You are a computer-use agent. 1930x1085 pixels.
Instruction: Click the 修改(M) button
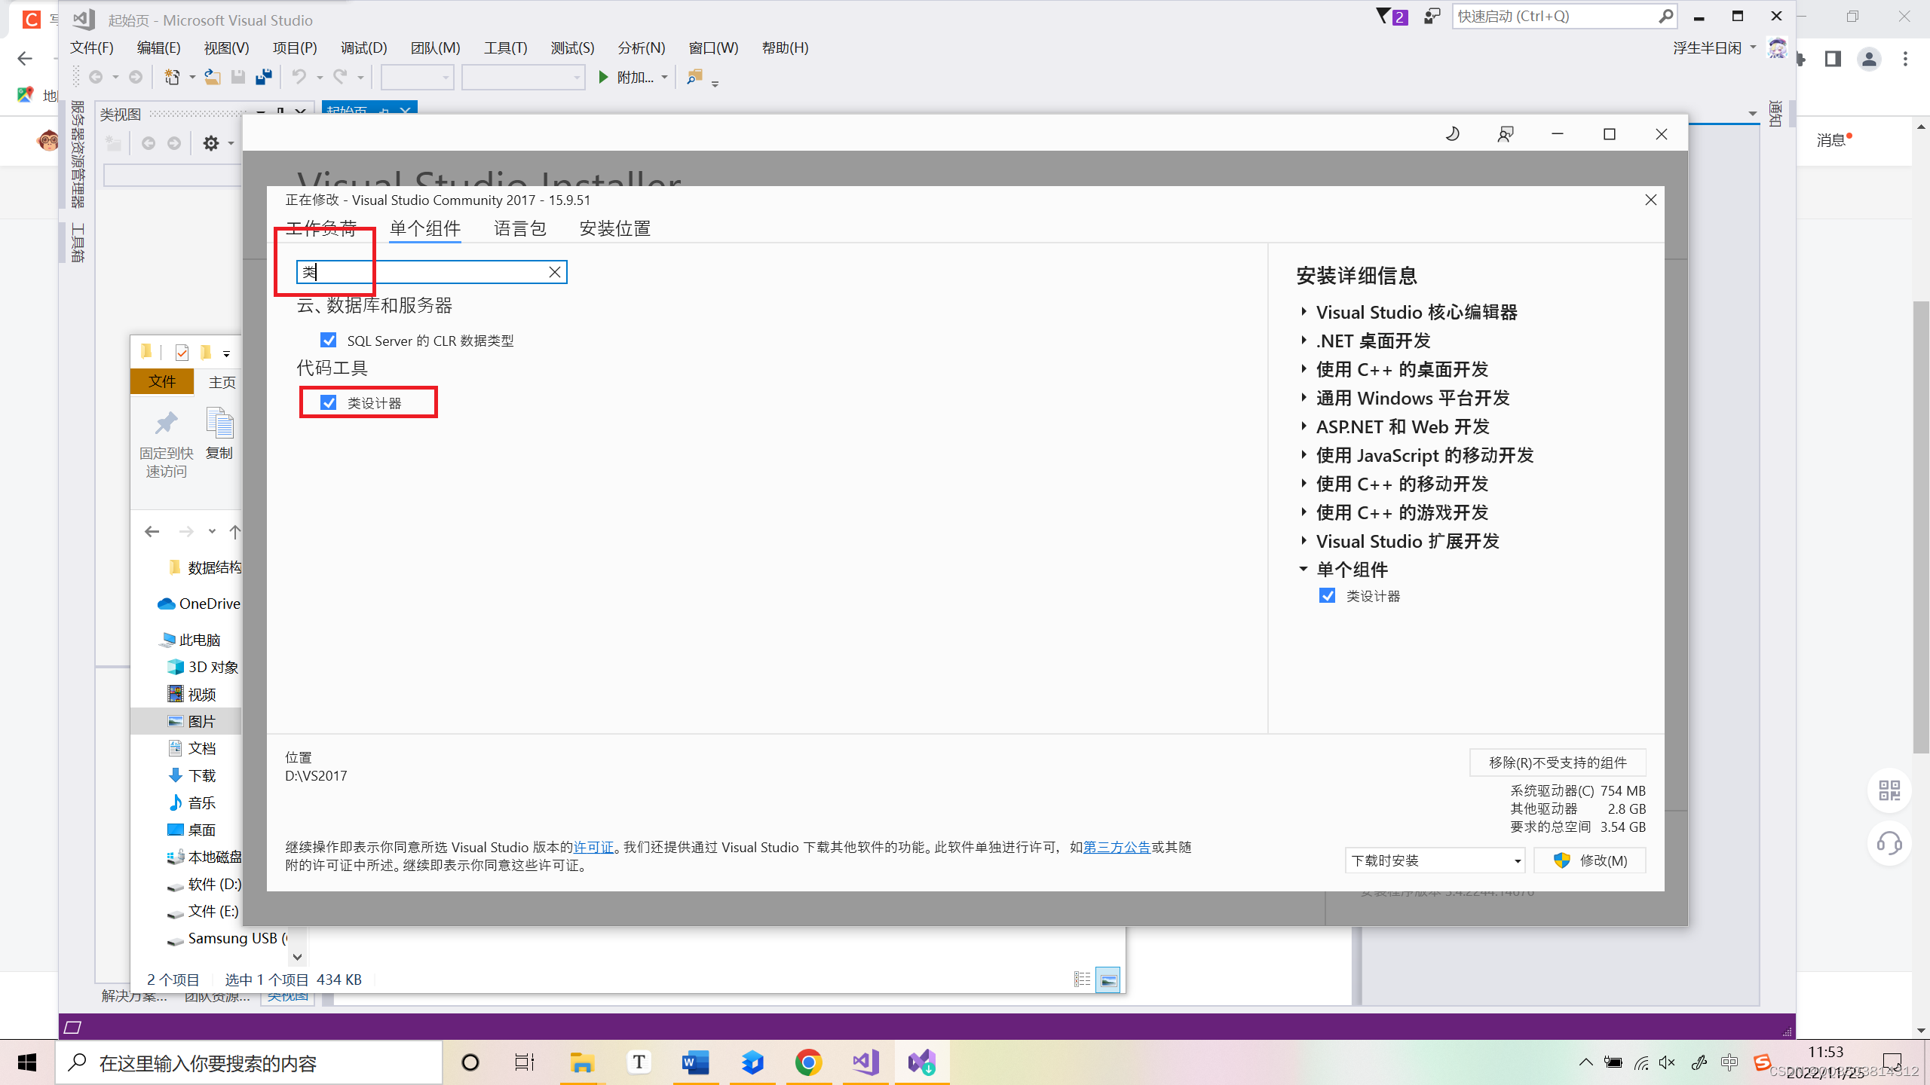[1590, 860]
